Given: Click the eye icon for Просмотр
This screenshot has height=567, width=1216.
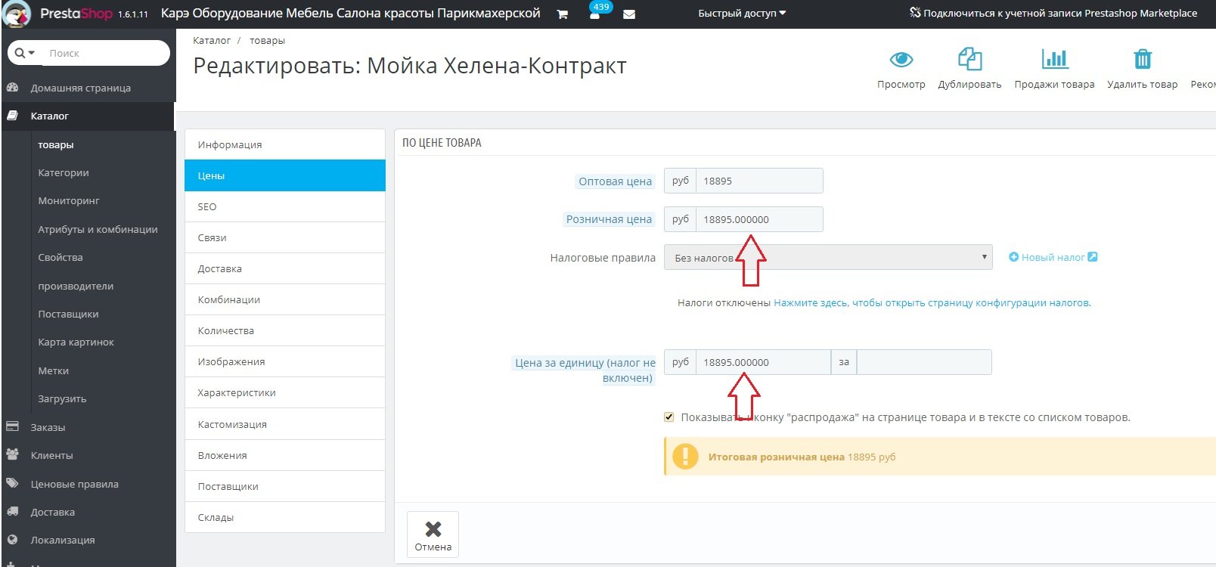Looking at the screenshot, I should click(901, 59).
